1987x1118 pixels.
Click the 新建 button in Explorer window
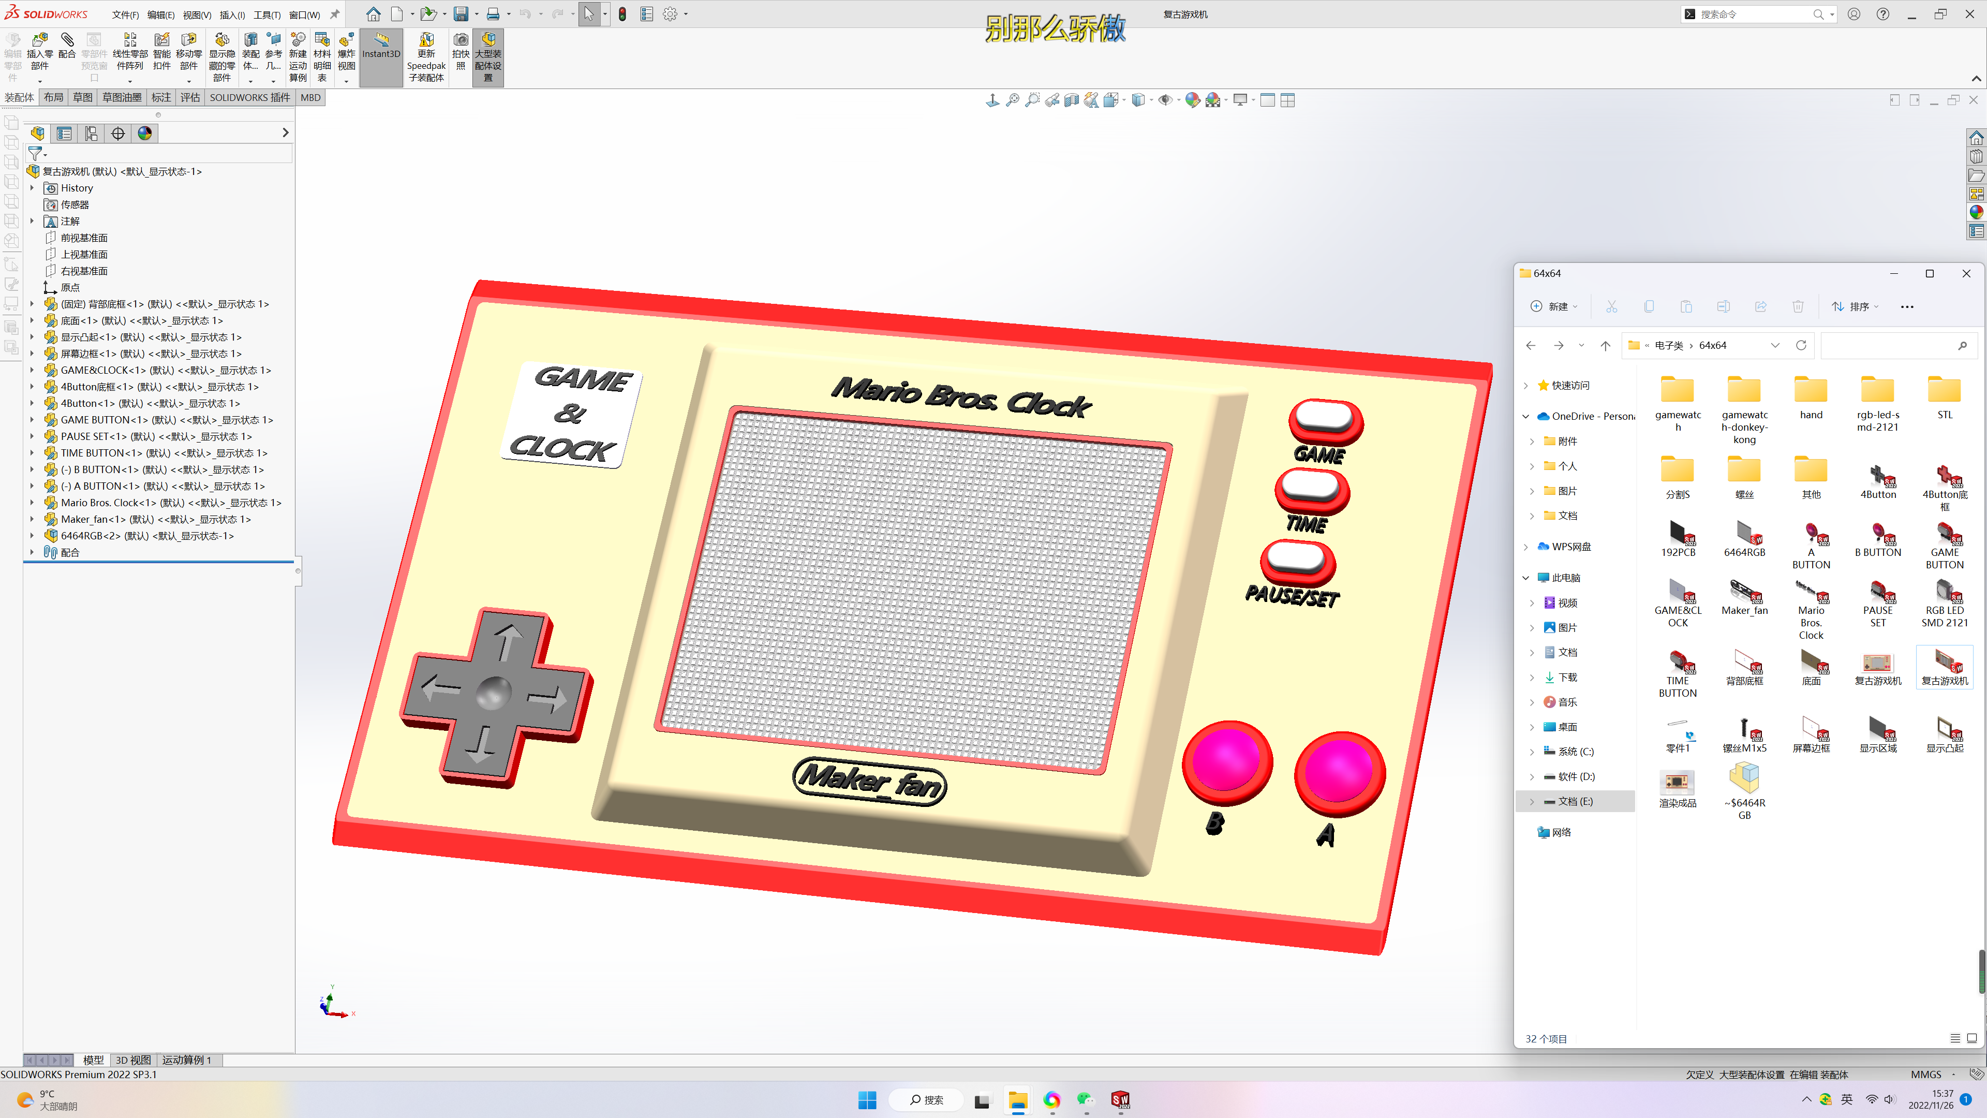[x=1554, y=306]
